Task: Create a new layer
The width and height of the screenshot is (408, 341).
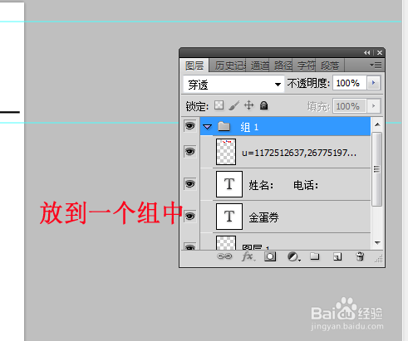Action: pos(337,257)
